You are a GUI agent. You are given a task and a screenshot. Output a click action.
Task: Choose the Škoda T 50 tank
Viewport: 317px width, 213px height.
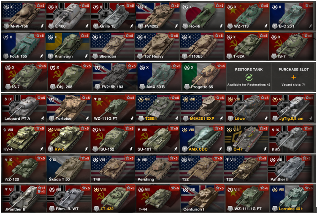[x=68, y=169]
